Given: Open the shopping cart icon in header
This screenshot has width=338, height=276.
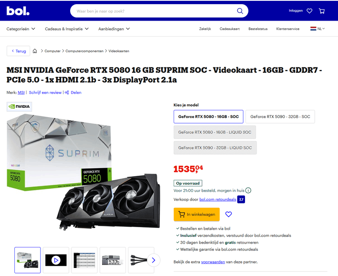Looking at the screenshot, I should pyautogui.click(x=322, y=11).
